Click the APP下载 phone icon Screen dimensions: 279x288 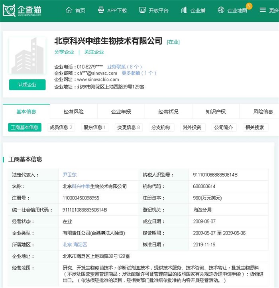pos(101,10)
